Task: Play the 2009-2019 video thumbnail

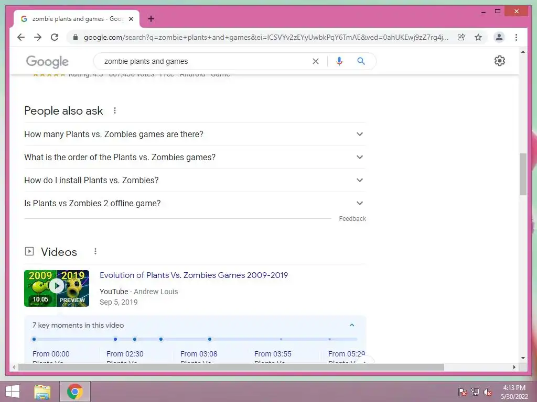Action: pos(57,288)
